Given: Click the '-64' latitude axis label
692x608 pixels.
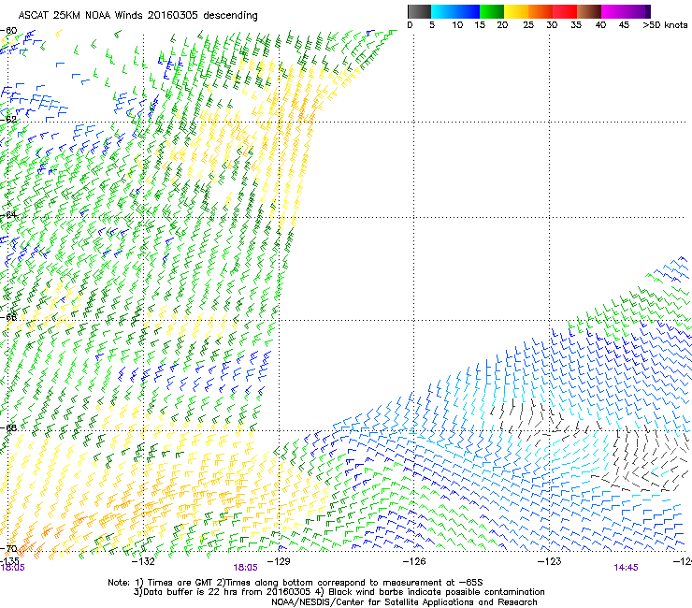Looking at the screenshot, I should coord(8,214).
